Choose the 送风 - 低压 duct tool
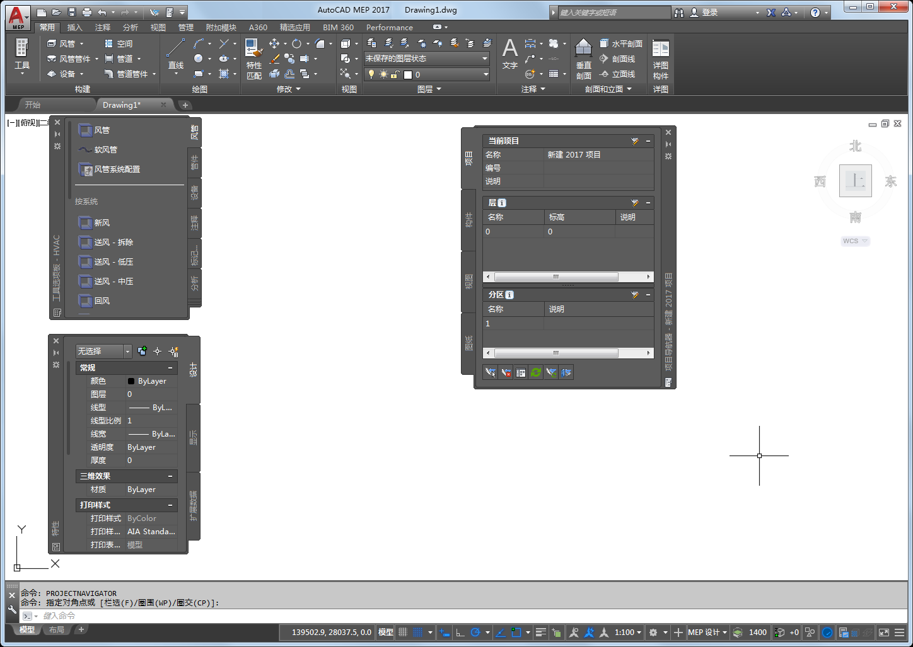This screenshot has height=647, width=913. [105, 262]
